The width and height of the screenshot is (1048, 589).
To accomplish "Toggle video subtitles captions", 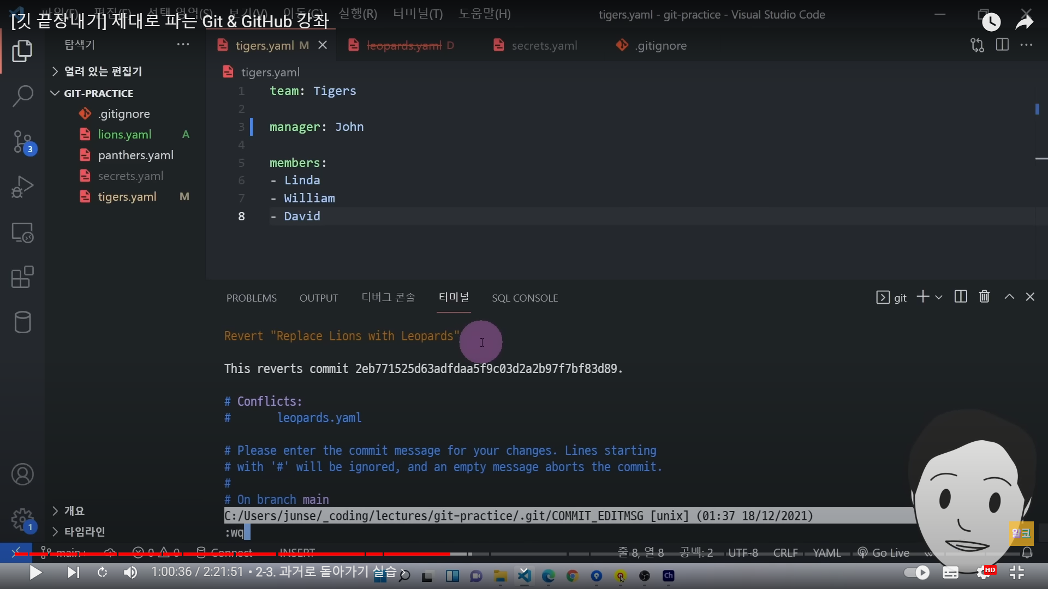I will [x=950, y=573].
